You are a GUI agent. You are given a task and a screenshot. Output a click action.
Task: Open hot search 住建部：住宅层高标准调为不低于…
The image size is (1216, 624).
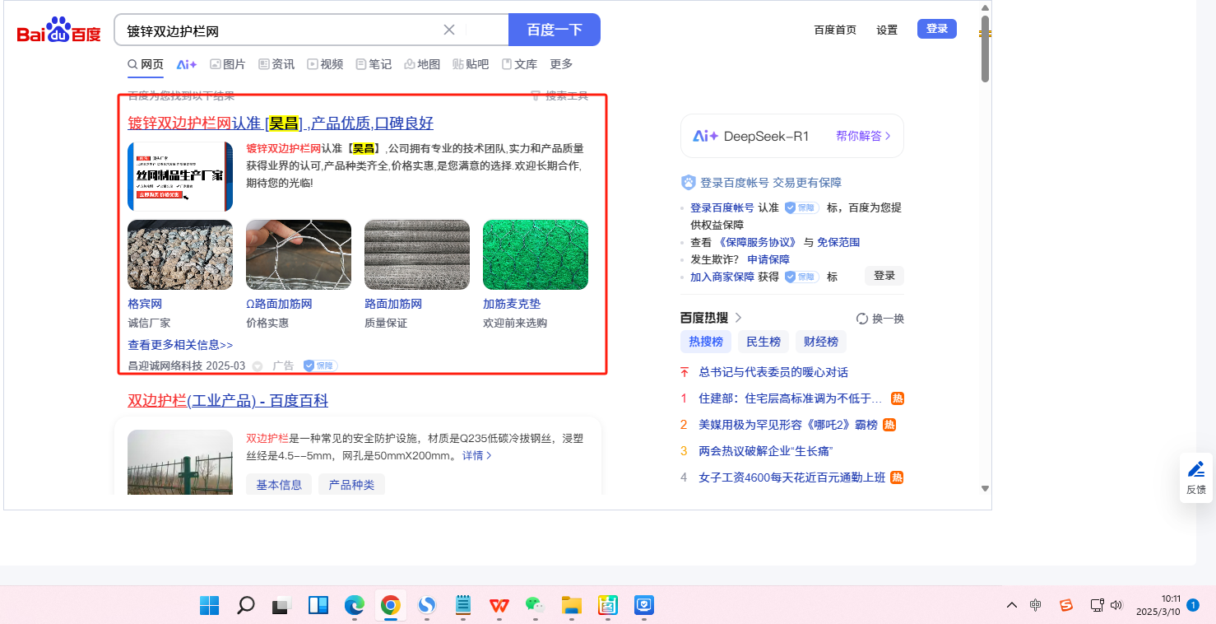tap(790, 398)
